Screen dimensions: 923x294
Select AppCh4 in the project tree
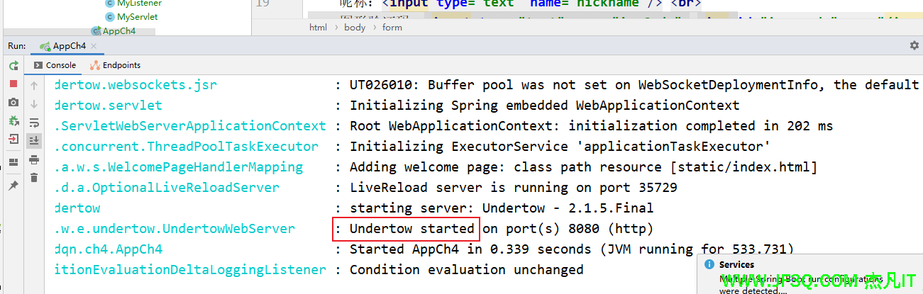pyautogui.click(x=118, y=31)
